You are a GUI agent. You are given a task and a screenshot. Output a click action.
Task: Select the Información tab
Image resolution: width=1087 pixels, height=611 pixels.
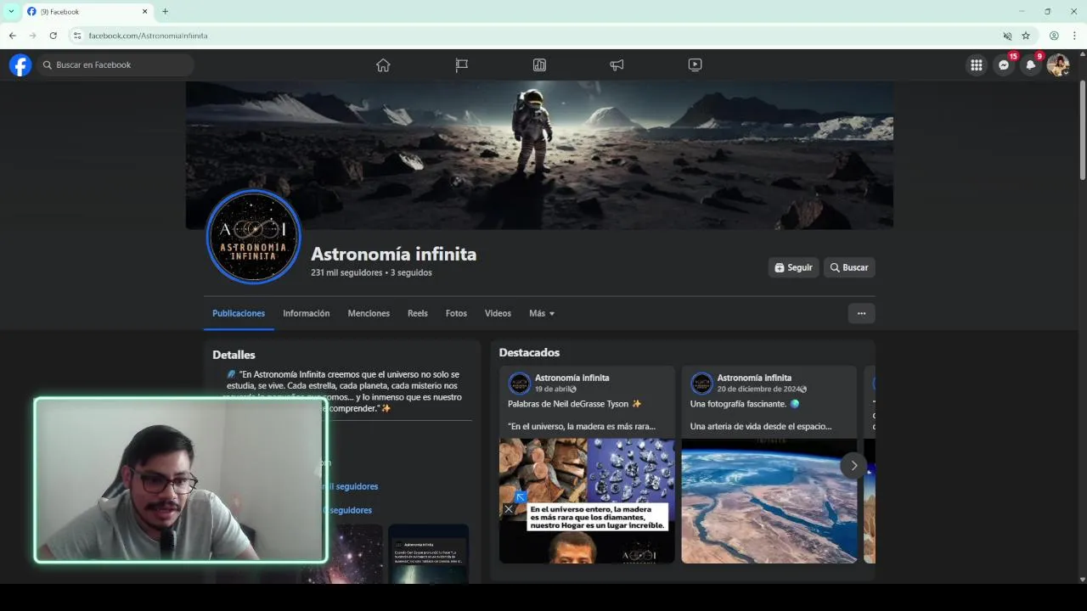pos(306,313)
